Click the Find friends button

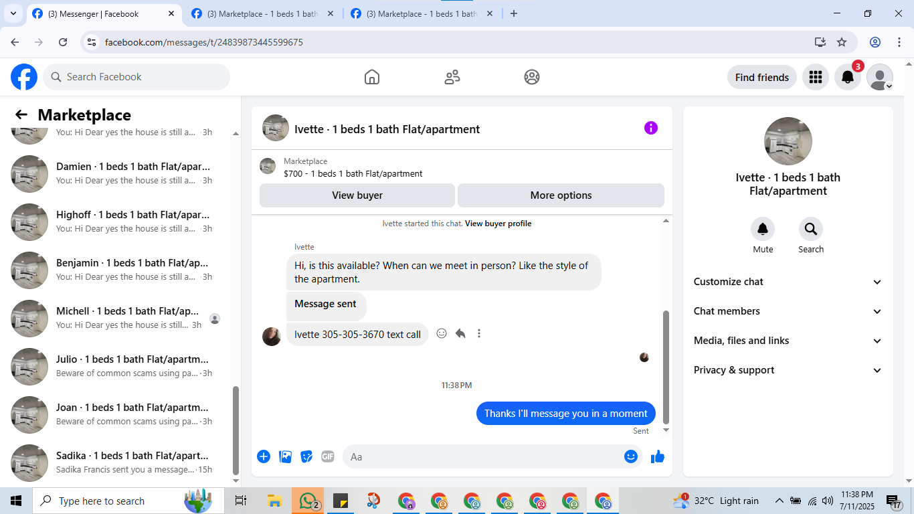pyautogui.click(x=762, y=77)
